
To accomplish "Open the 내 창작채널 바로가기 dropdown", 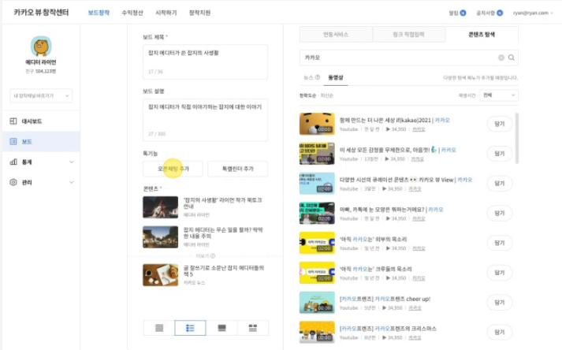I will (x=41, y=95).
